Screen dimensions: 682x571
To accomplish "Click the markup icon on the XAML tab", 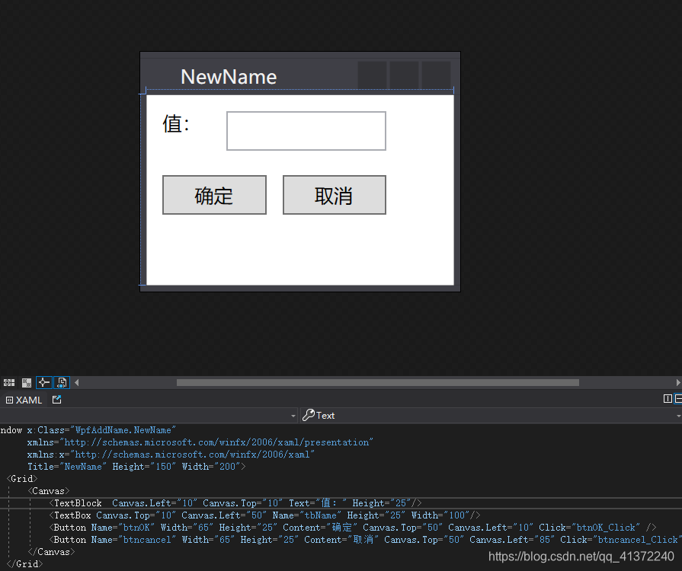I will coord(9,400).
